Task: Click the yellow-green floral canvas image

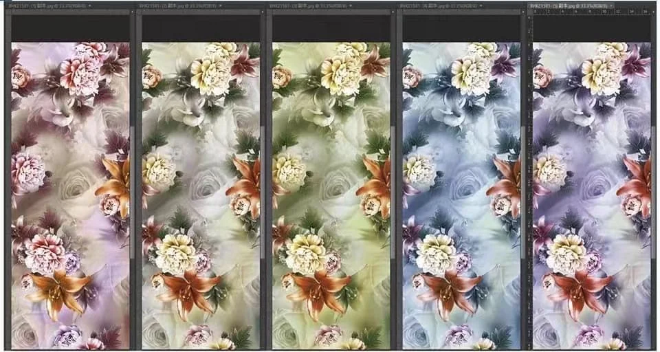Action: [331, 195]
